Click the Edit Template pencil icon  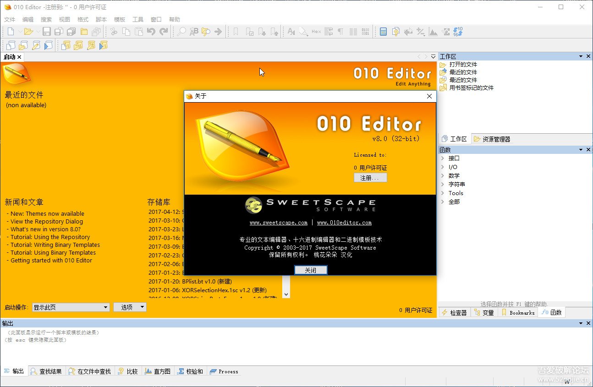click(91, 45)
